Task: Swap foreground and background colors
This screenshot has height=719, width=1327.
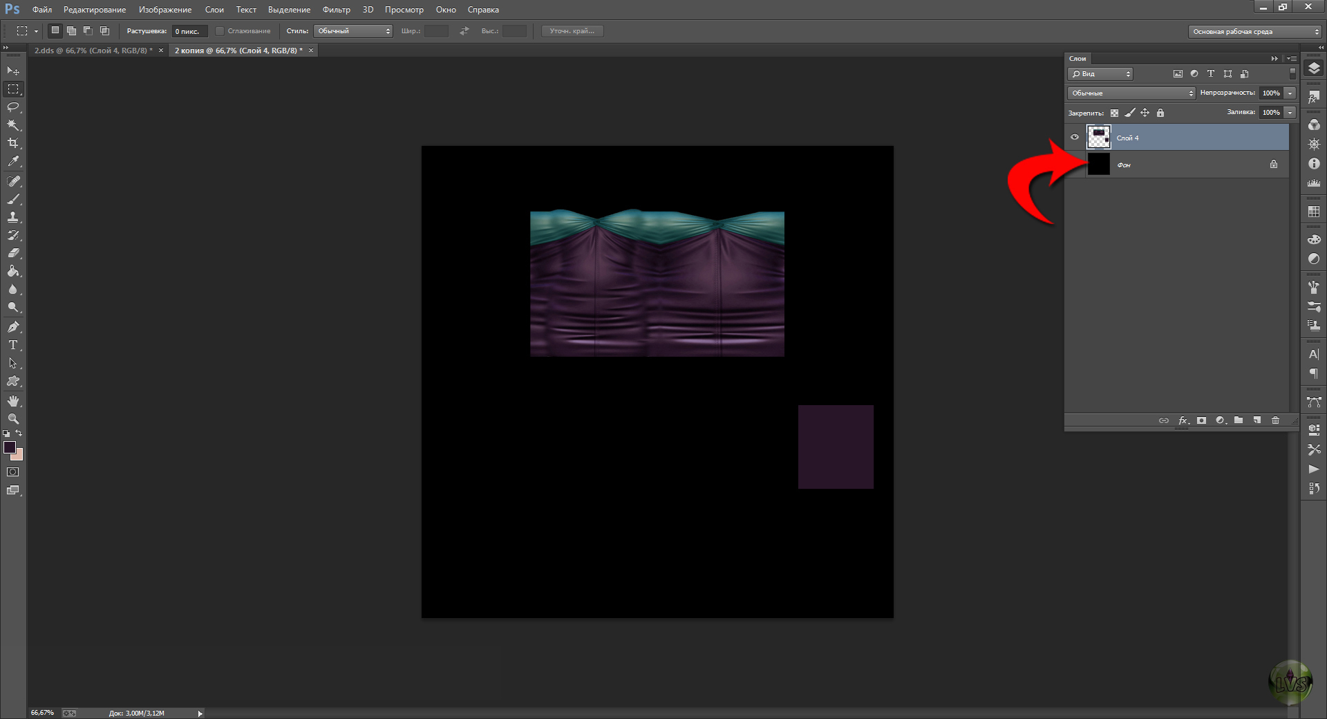Action: (19, 433)
